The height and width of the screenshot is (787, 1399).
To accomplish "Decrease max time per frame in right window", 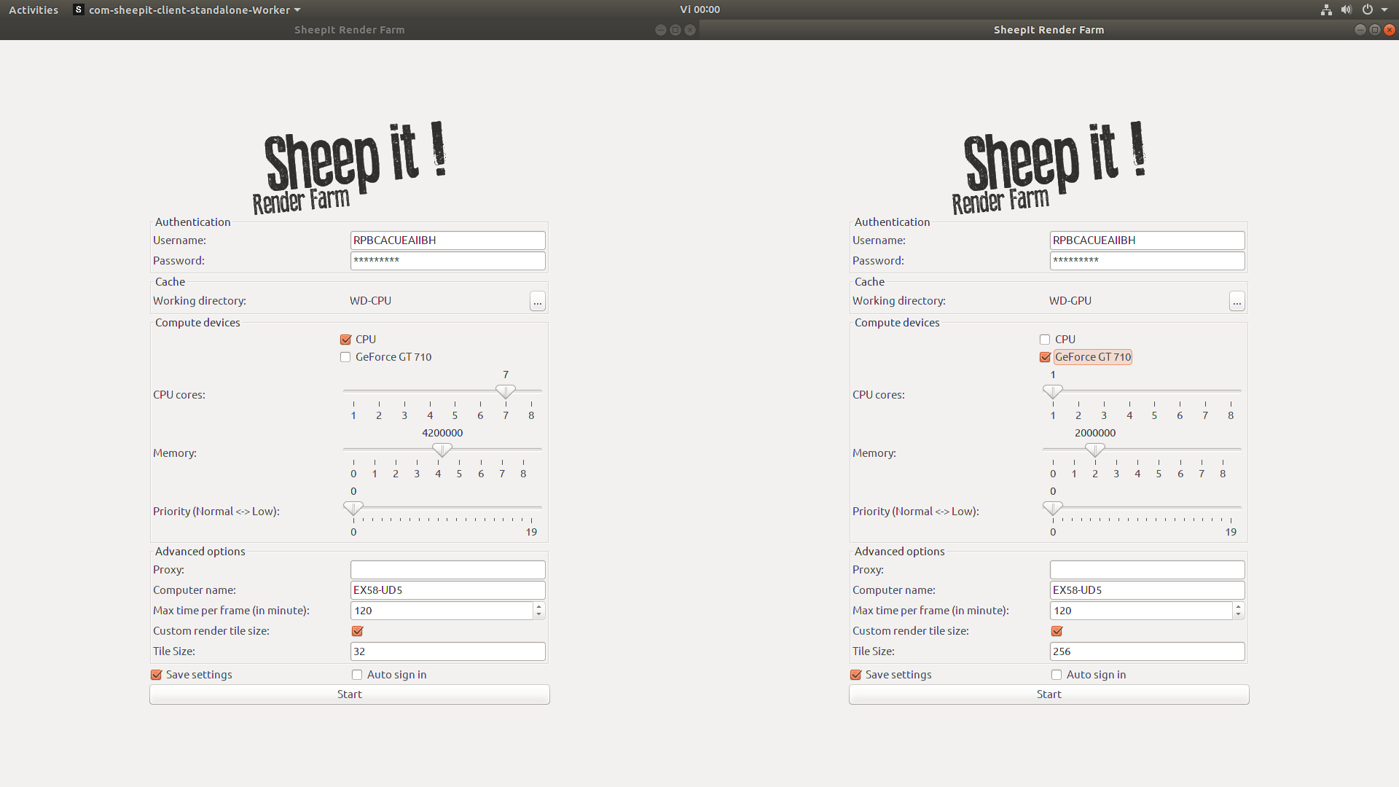I will (1238, 615).
